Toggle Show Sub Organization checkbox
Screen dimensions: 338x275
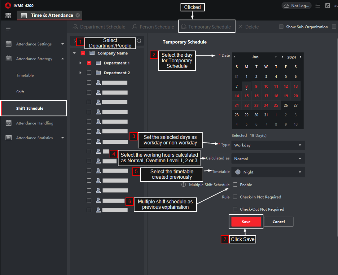coord(281,27)
